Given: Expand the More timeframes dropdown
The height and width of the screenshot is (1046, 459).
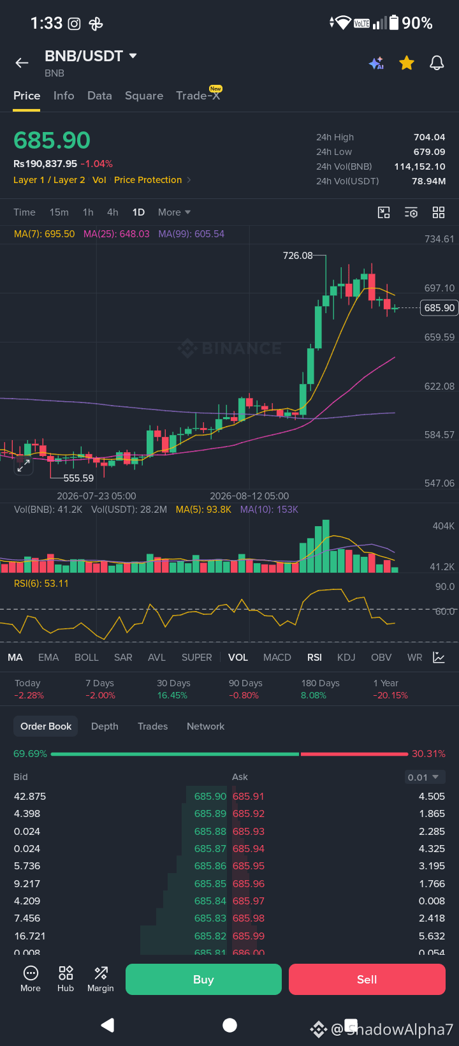Looking at the screenshot, I should pyautogui.click(x=175, y=212).
